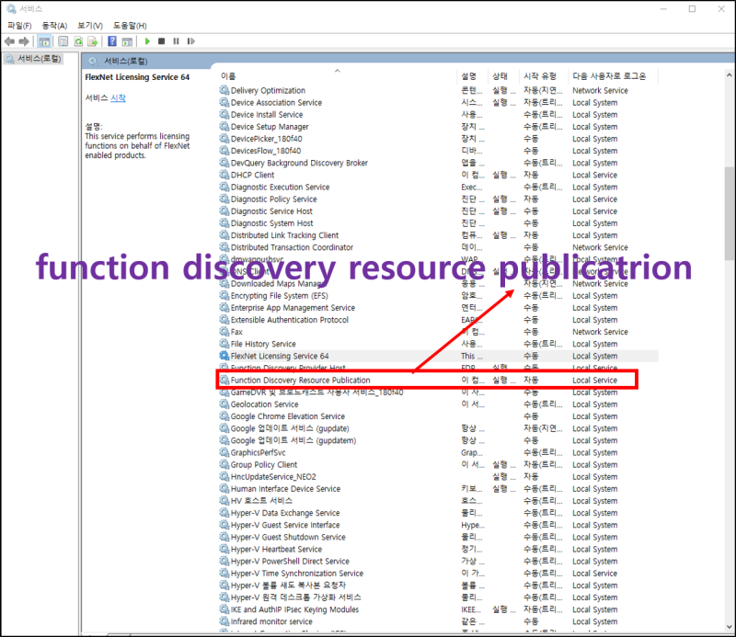Screen dimensions: 736x637
Task: Click the 시작 link to start the service
Action: point(118,98)
